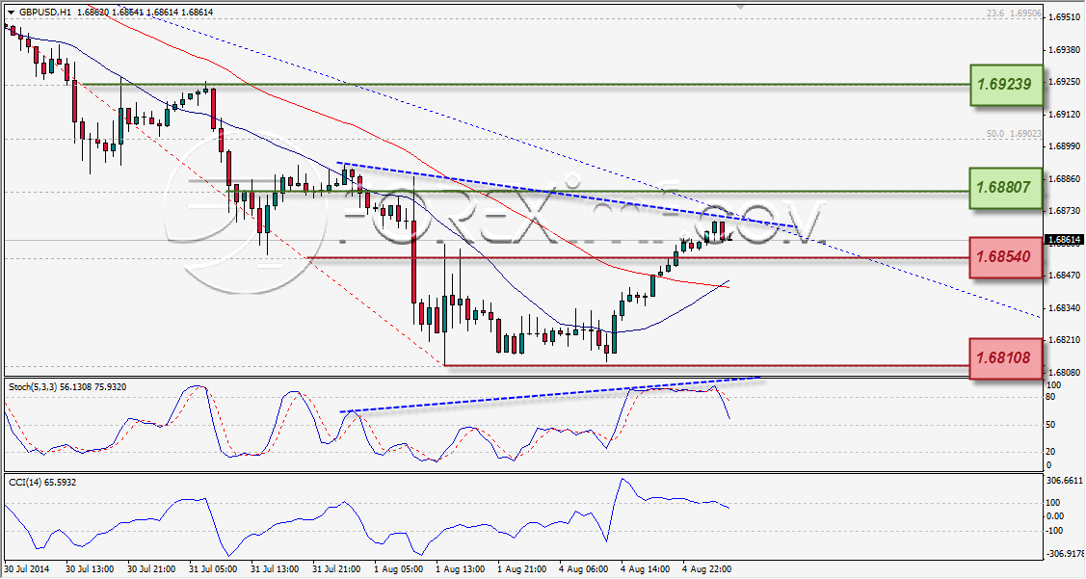This screenshot has height=579, width=1086.
Task: Click the 50 level on the Stoch scale
Action: (x=1050, y=425)
